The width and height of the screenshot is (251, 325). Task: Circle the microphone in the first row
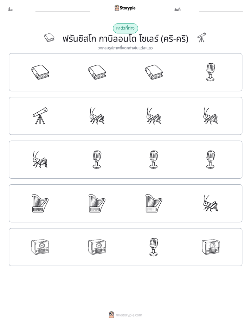point(211,72)
